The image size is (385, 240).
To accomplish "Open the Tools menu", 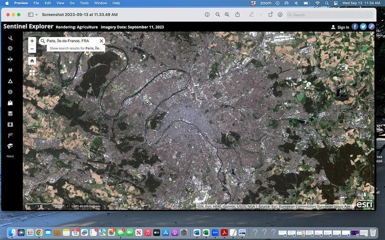I will click(84, 3).
